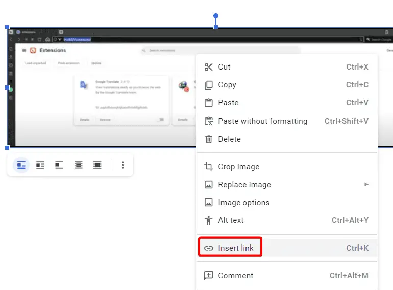The height and width of the screenshot is (290, 393).
Task: Click the Comment plus icon
Action: coord(209,276)
